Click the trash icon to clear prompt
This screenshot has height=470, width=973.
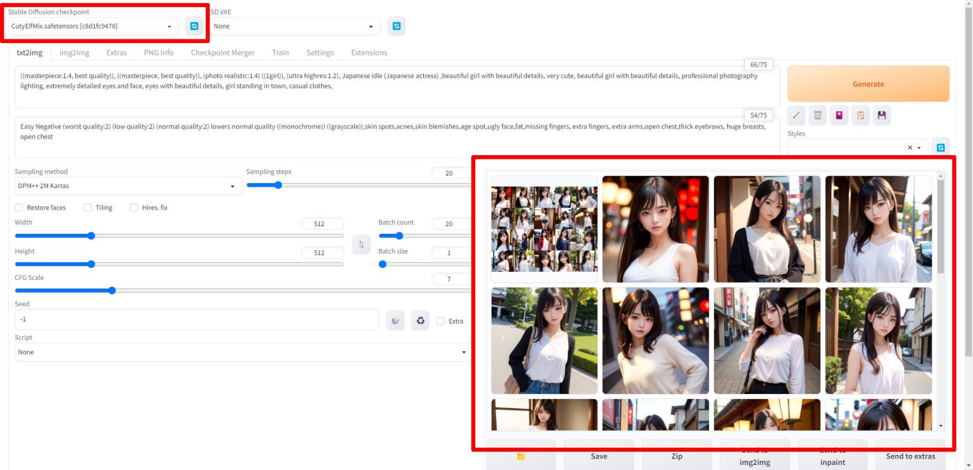818,115
